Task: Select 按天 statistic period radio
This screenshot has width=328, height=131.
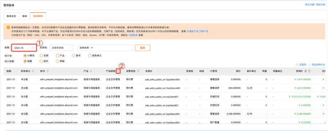Action: tap(41, 61)
